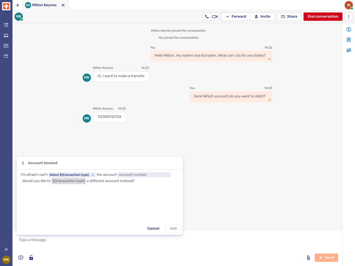Start a voice call with Milton Keynes
This screenshot has height=266, width=355.
(x=207, y=16)
